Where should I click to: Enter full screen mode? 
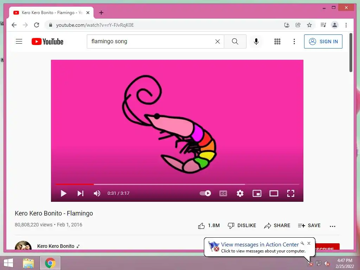pos(291,193)
